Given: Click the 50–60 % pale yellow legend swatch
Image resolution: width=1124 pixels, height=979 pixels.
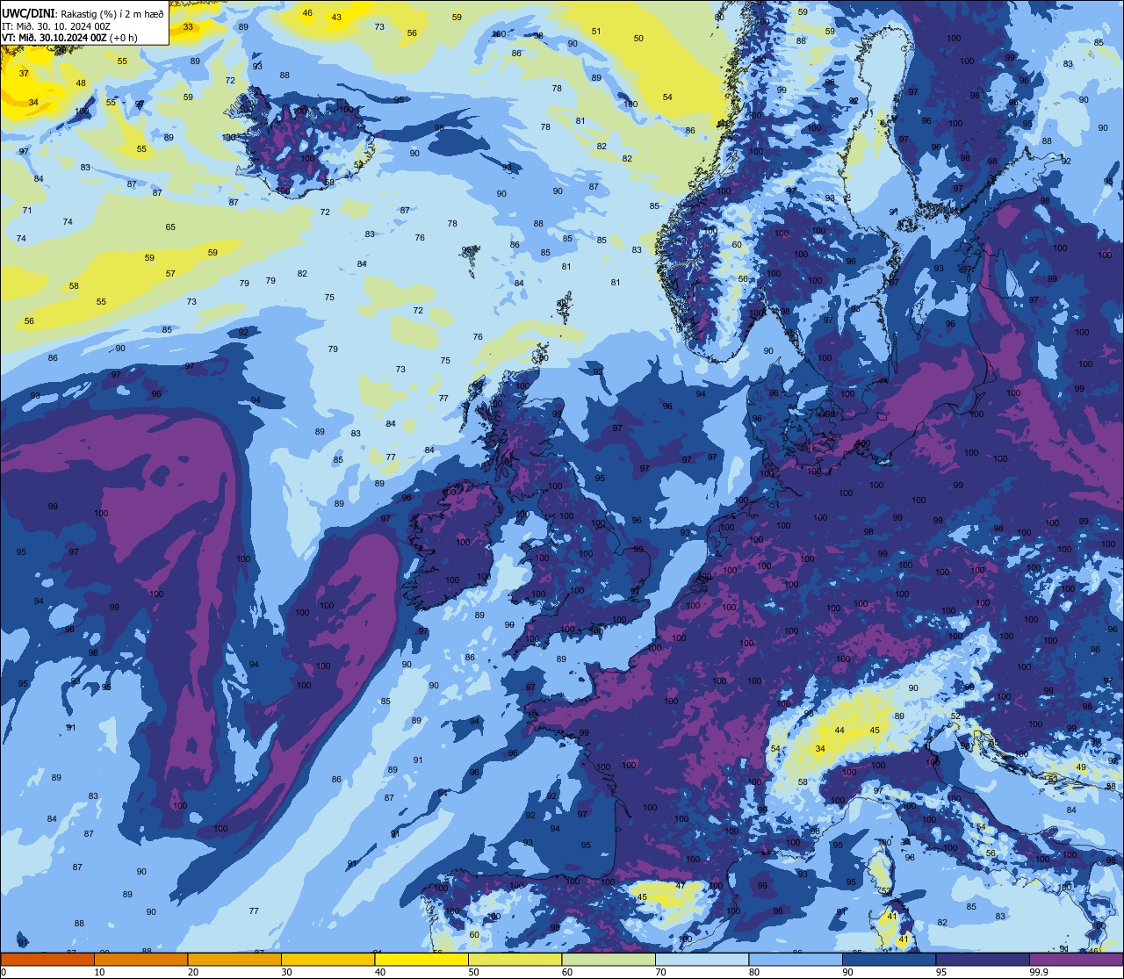Looking at the screenshot, I should 515,959.
